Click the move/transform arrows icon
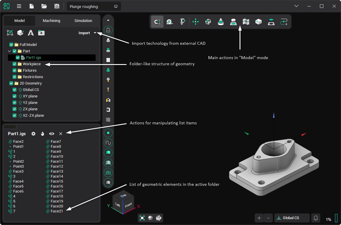Image resolution: width=341 pixels, height=225 pixels. coord(196,22)
